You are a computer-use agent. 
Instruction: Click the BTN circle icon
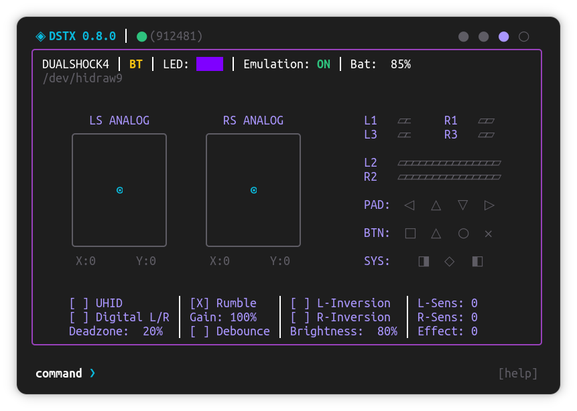pyautogui.click(x=463, y=234)
